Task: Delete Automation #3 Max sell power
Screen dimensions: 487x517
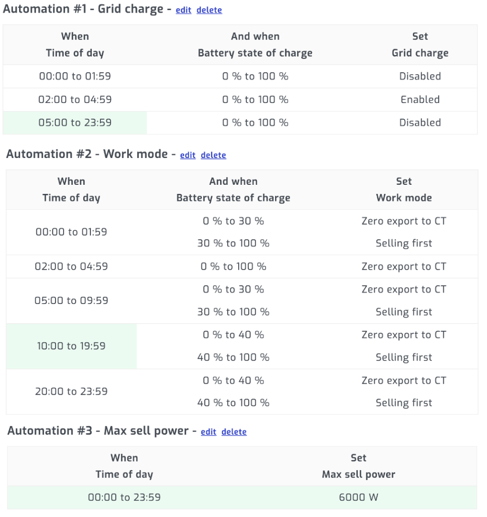Action: [x=234, y=432]
